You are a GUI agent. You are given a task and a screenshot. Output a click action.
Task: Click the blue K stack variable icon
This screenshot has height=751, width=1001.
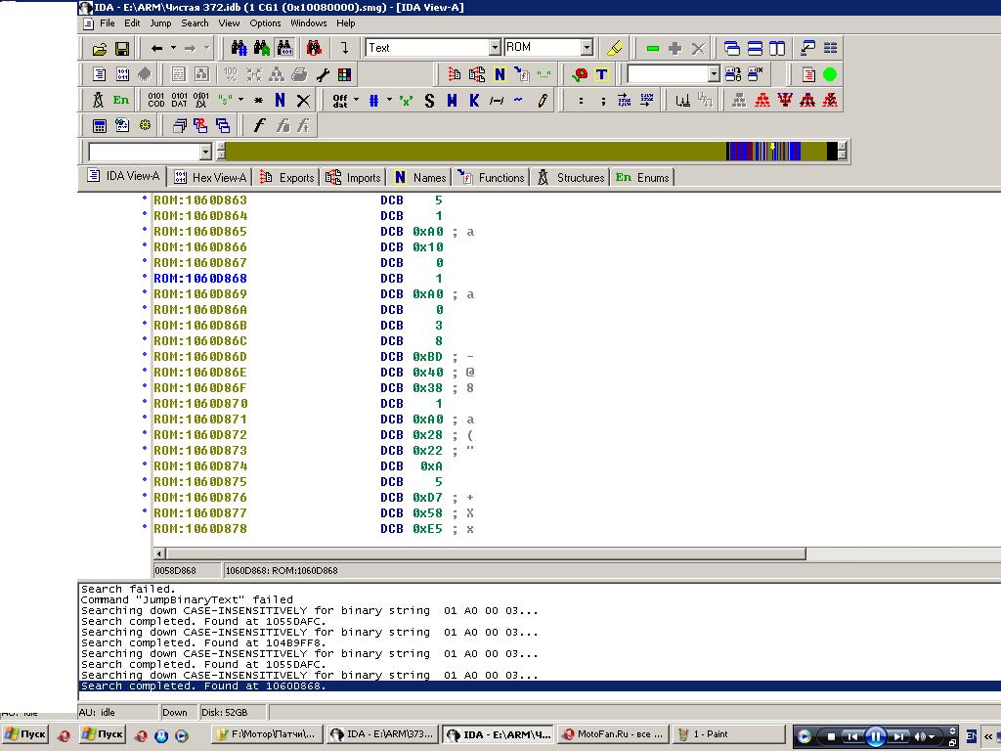[474, 101]
